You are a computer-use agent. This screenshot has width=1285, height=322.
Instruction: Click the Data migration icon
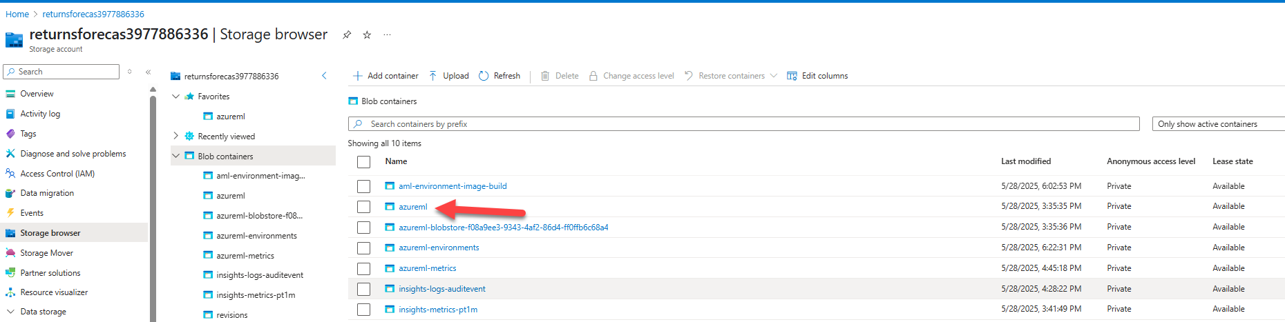10,193
